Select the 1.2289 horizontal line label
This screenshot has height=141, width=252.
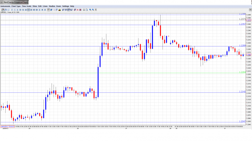[242, 45]
